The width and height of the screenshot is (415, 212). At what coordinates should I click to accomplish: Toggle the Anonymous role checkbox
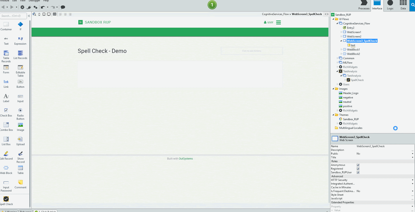pyautogui.click(x=358, y=165)
